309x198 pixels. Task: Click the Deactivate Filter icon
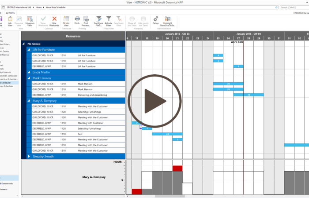119,19
